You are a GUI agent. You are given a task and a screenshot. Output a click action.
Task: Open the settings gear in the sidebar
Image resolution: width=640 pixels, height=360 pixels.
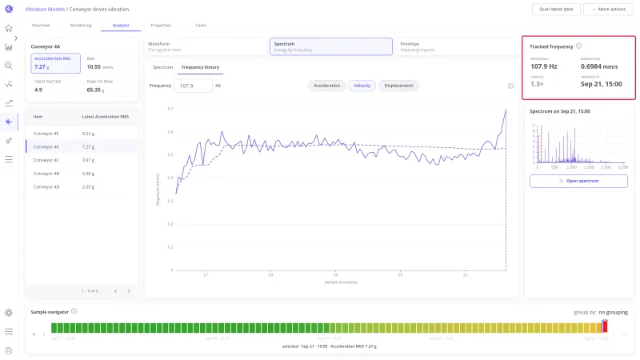(x=9, y=313)
